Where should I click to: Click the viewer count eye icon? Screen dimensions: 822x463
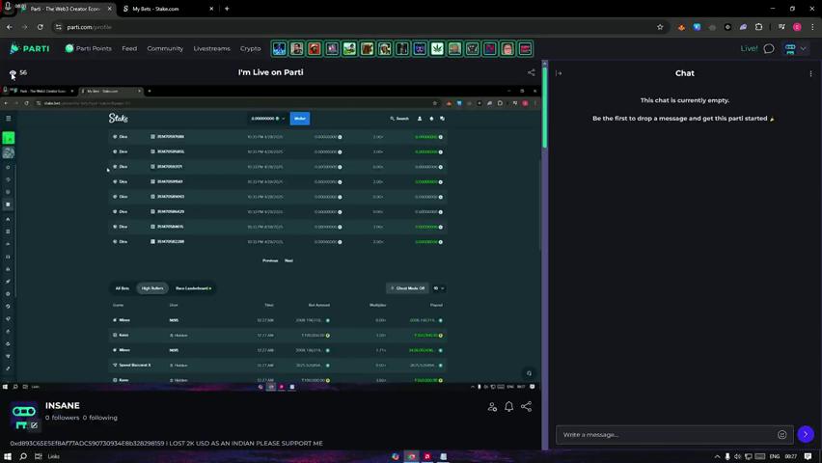tap(13, 73)
